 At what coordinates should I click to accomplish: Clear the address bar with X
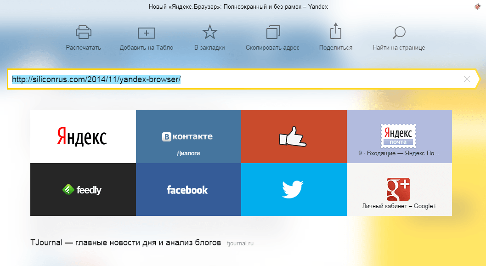(467, 79)
